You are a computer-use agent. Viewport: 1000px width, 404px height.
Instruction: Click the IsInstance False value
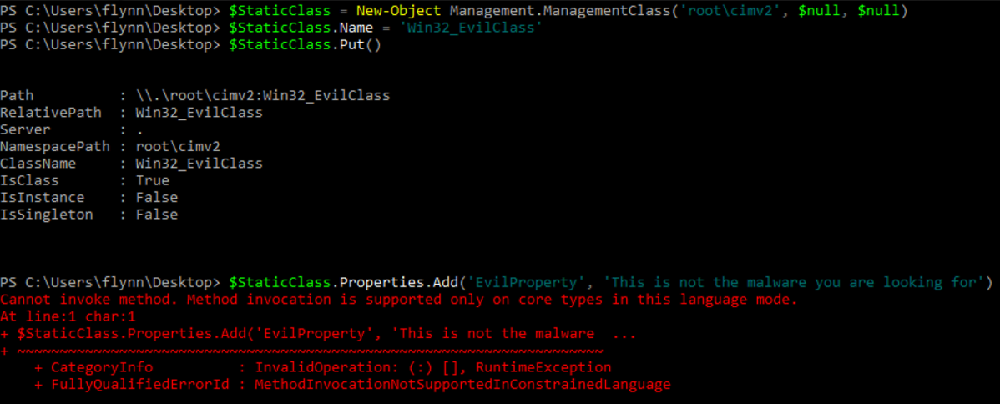point(157,198)
